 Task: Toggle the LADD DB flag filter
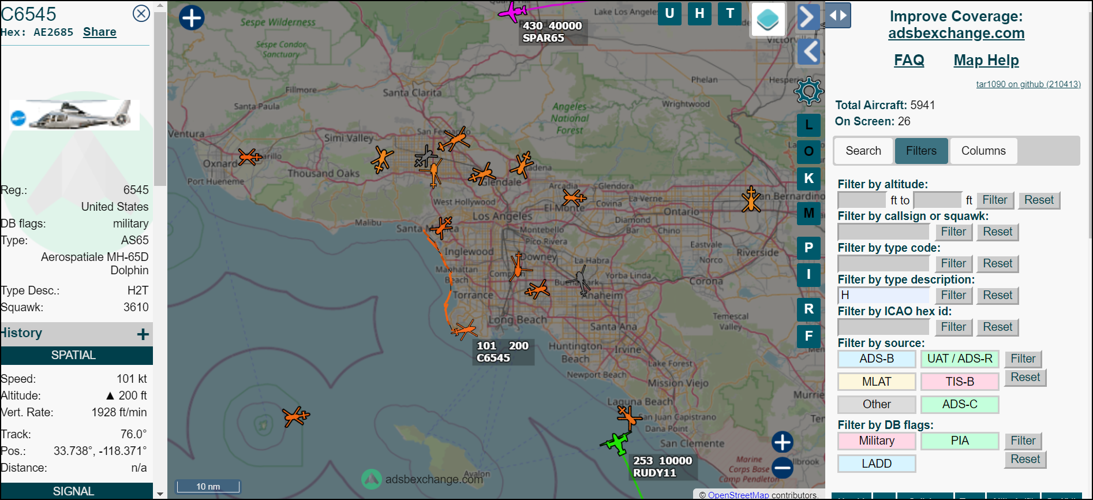pyautogui.click(x=877, y=464)
